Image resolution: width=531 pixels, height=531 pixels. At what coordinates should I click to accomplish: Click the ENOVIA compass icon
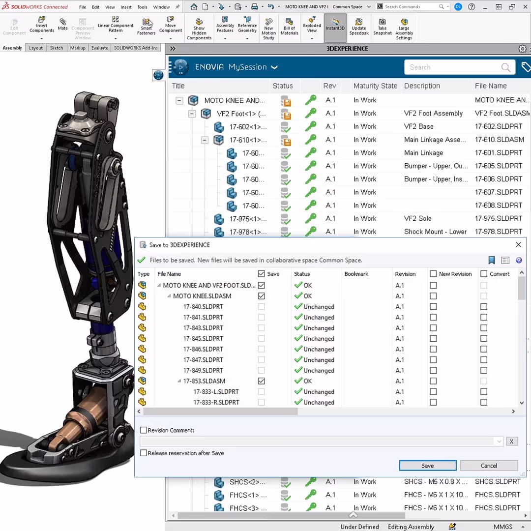[180, 67]
